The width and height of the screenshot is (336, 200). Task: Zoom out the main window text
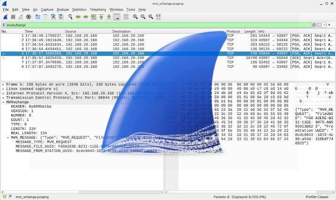pyautogui.click(x=143, y=17)
